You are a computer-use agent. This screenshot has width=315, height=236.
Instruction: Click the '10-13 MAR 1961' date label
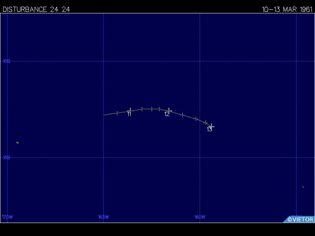click(287, 9)
